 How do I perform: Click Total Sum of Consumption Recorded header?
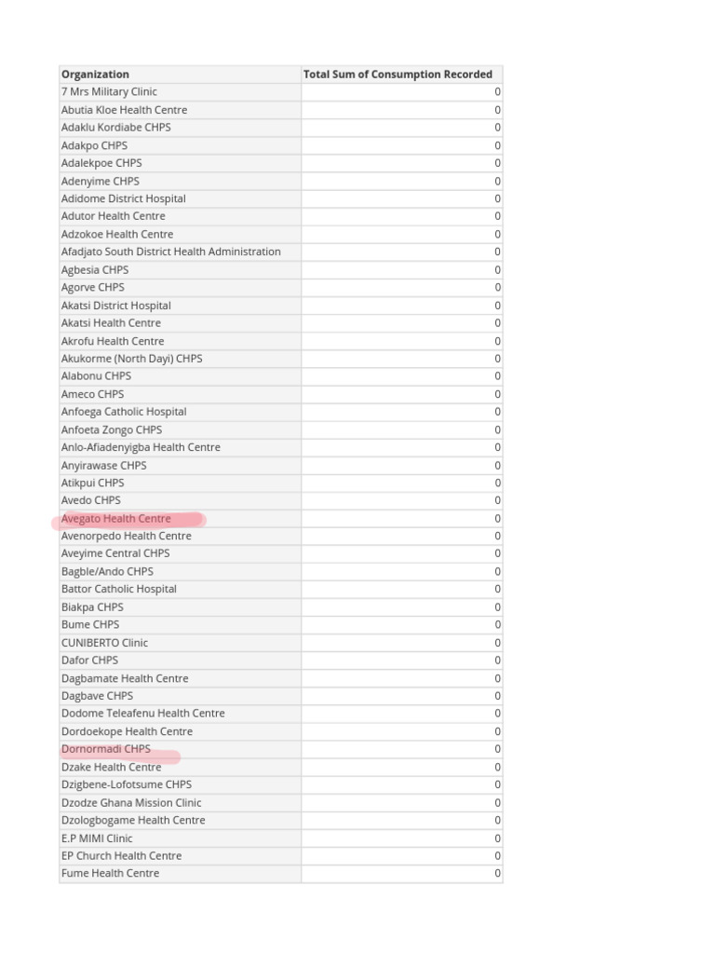pos(402,75)
